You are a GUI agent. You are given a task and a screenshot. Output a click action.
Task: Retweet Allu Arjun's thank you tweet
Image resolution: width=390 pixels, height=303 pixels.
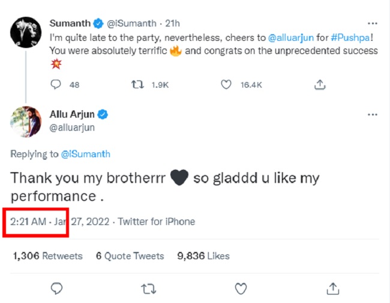click(x=148, y=289)
